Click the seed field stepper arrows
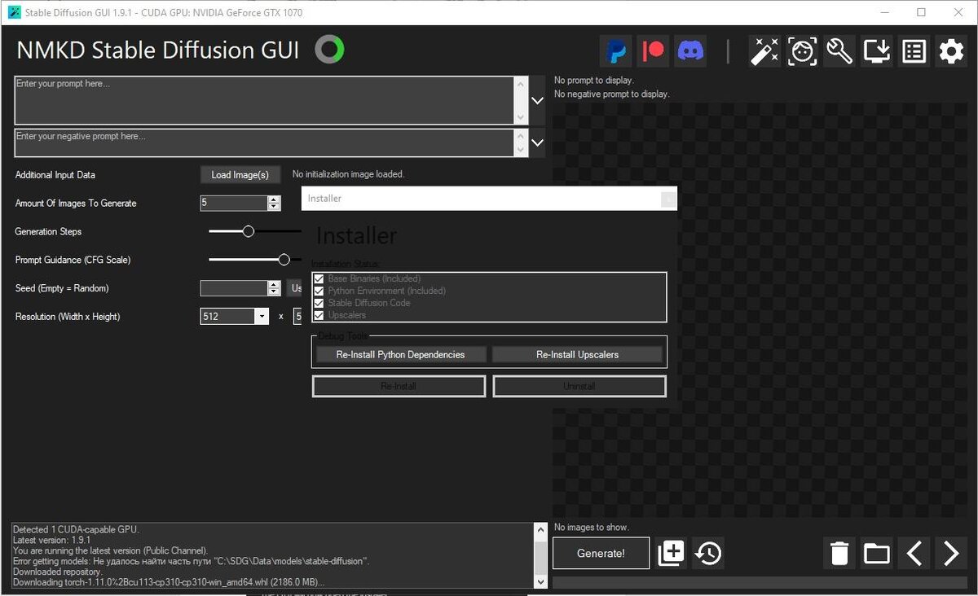The width and height of the screenshot is (978, 596). [274, 288]
